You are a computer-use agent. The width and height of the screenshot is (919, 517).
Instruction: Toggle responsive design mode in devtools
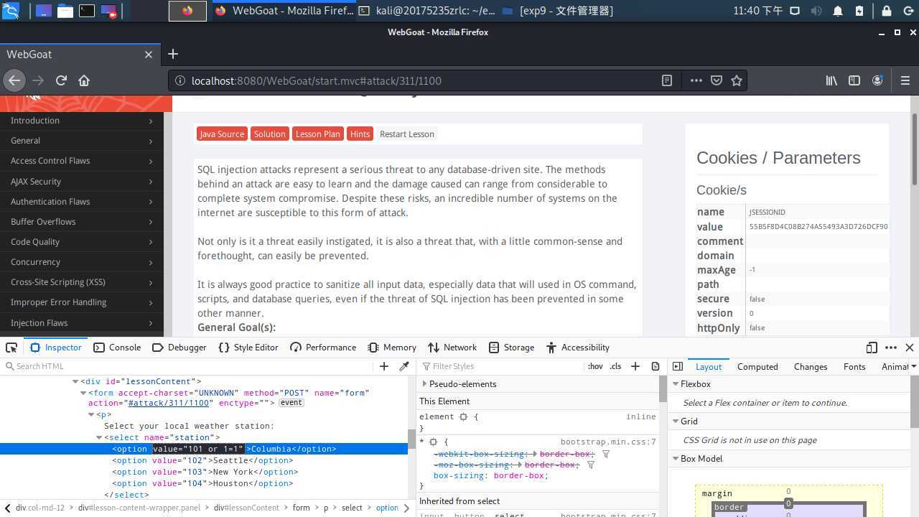pyautogui.click(x=872, y=348)
